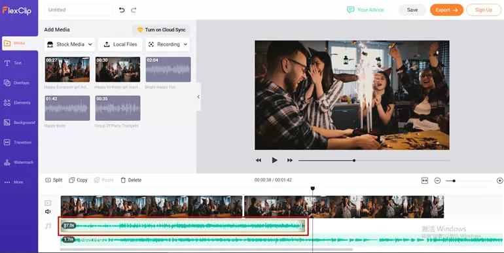The image size is (504, 253).
Task: Click the Export button
Action: pos(447,10)
